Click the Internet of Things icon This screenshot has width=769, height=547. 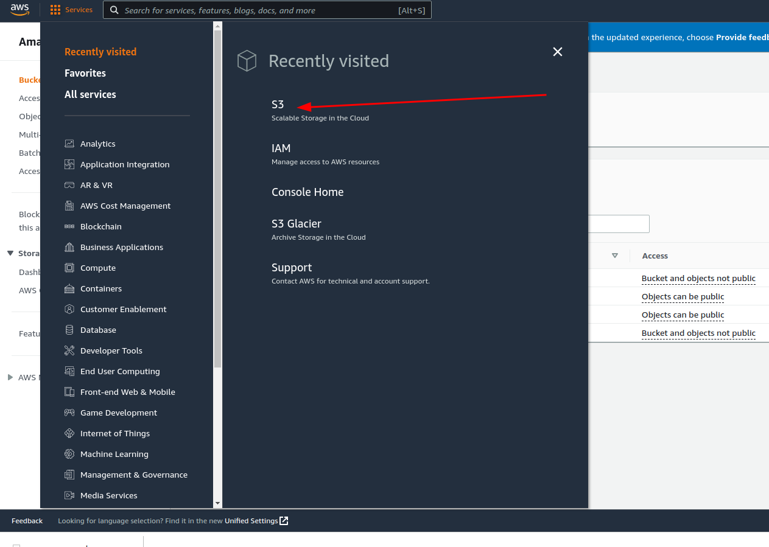(69, 433)
